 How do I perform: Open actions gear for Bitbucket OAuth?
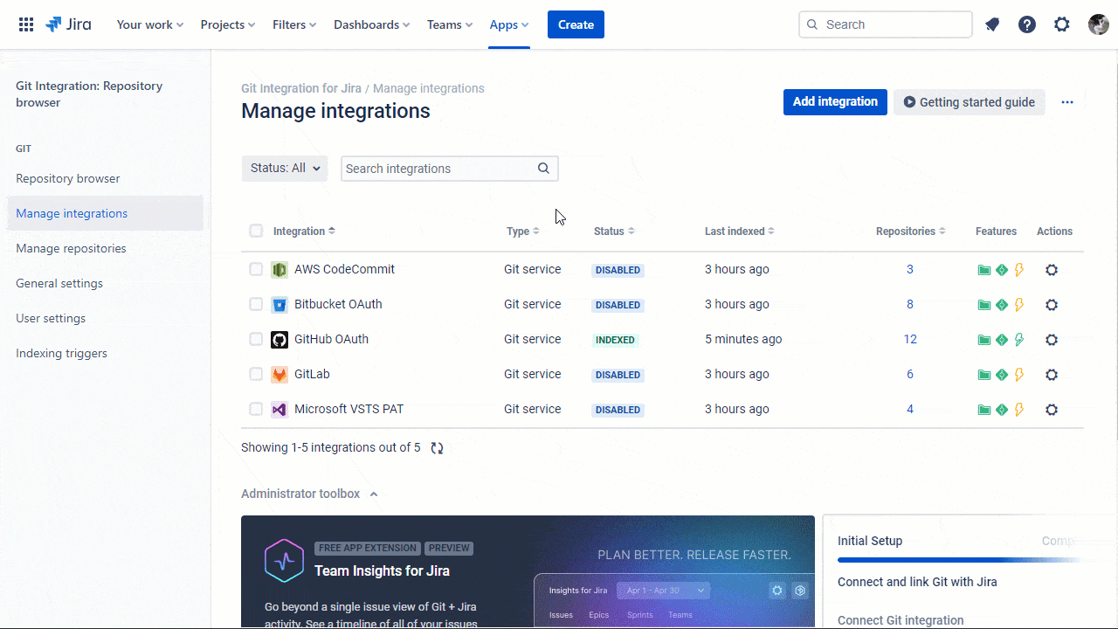1052,305
